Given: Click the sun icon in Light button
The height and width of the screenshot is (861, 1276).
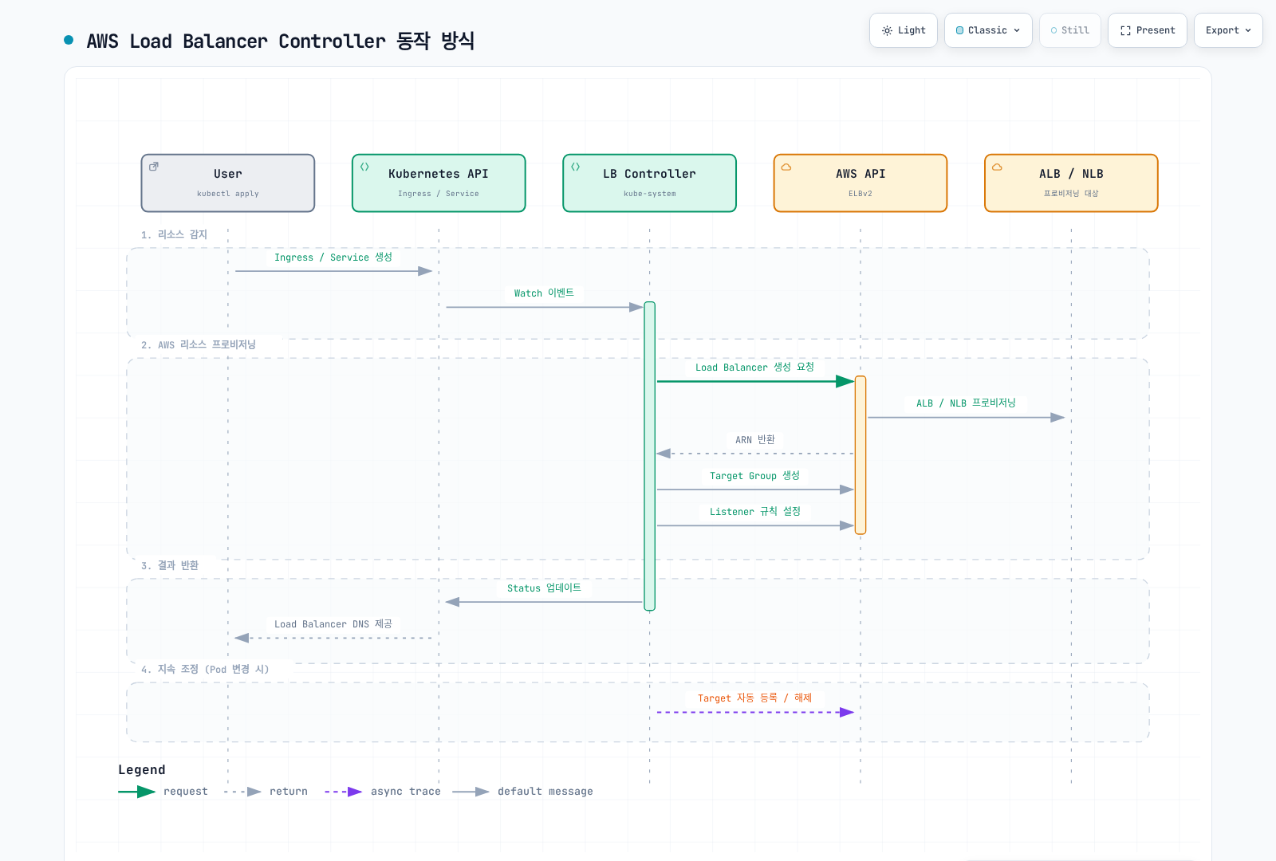Looking at the screenshot, I should [887, 30].
